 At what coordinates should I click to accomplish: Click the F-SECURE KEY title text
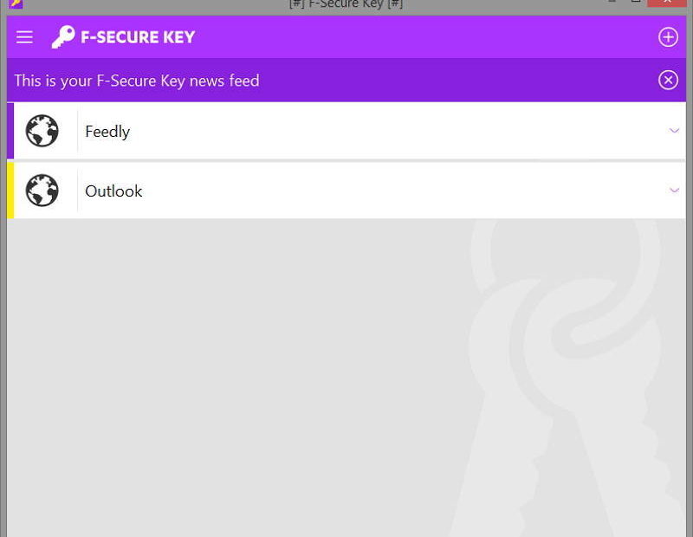tap(138, 37)
